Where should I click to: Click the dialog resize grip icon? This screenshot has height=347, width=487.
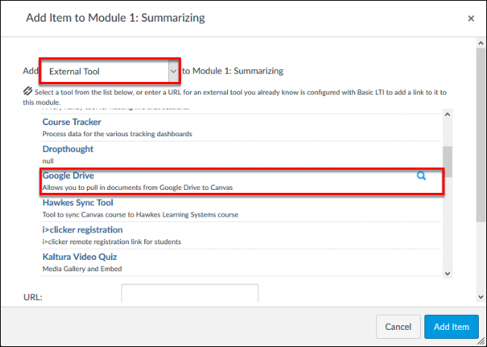click(481, 341)
